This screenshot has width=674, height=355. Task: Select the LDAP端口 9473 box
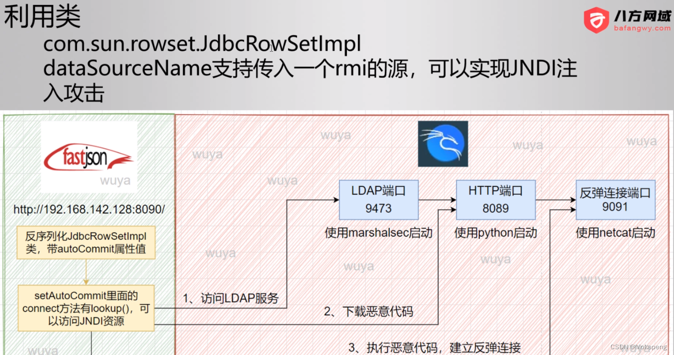pos(378,200)
